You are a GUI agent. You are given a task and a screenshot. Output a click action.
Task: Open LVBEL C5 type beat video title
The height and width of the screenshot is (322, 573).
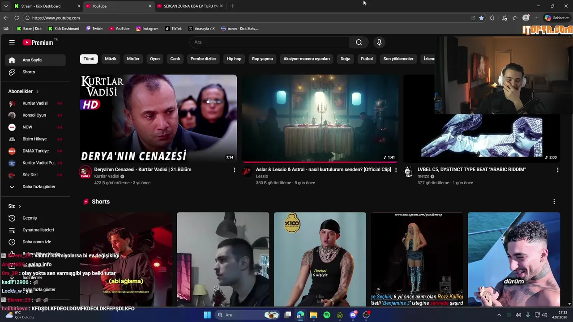(471, 169)
